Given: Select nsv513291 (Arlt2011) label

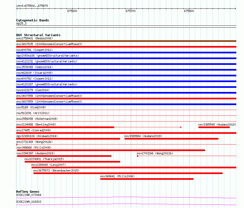Looking at the screenshot, I should click(x=33, y=113).
